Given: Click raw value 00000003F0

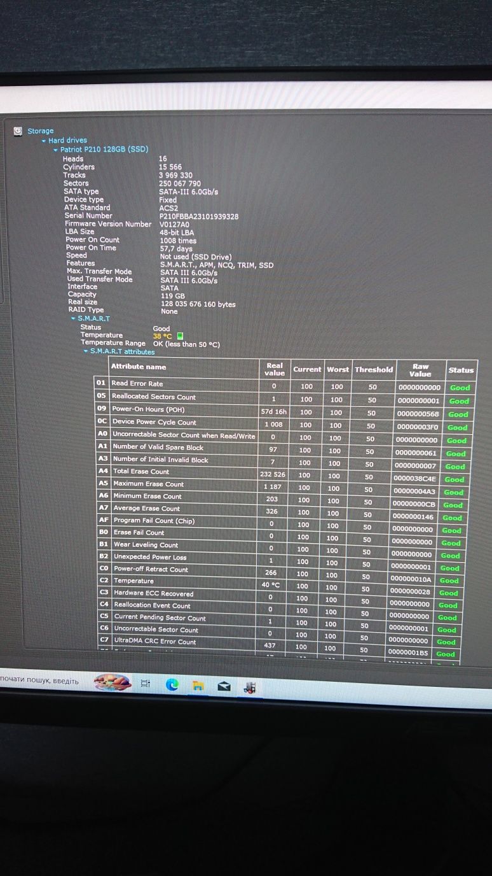Looking at the screenshot, I should (x=418, y=427).
